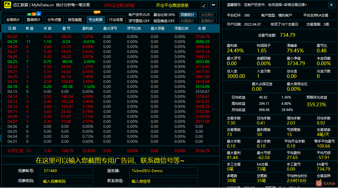Select the 专业数据 tab
This screenshot has height=188, width=338.
point(96,20)
